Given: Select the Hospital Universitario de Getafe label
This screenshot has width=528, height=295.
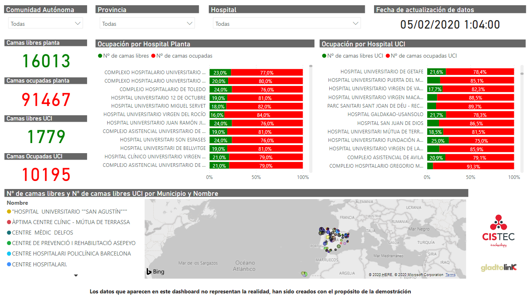Looking at the screenshot, I should pyautogui.click(x=382, y=72).
